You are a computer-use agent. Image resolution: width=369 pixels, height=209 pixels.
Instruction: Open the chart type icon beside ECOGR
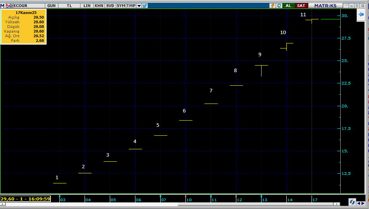pos(10,6)
